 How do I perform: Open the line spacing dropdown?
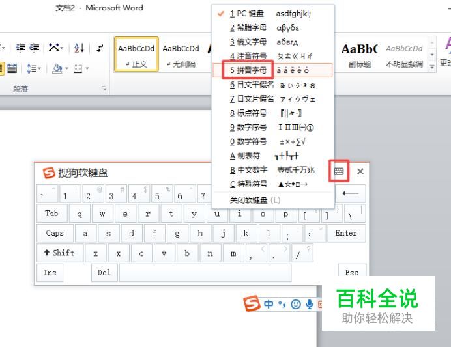point(34,68)
